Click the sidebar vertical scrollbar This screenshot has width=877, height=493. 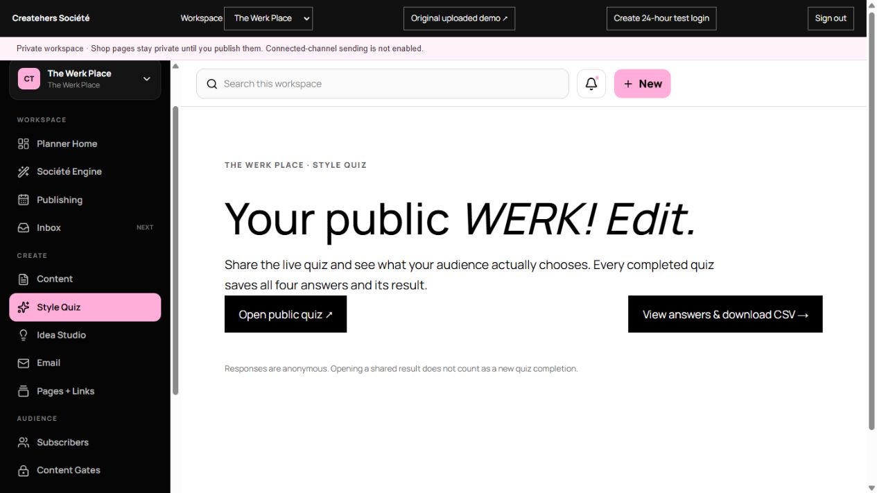[x=175, y=250]
